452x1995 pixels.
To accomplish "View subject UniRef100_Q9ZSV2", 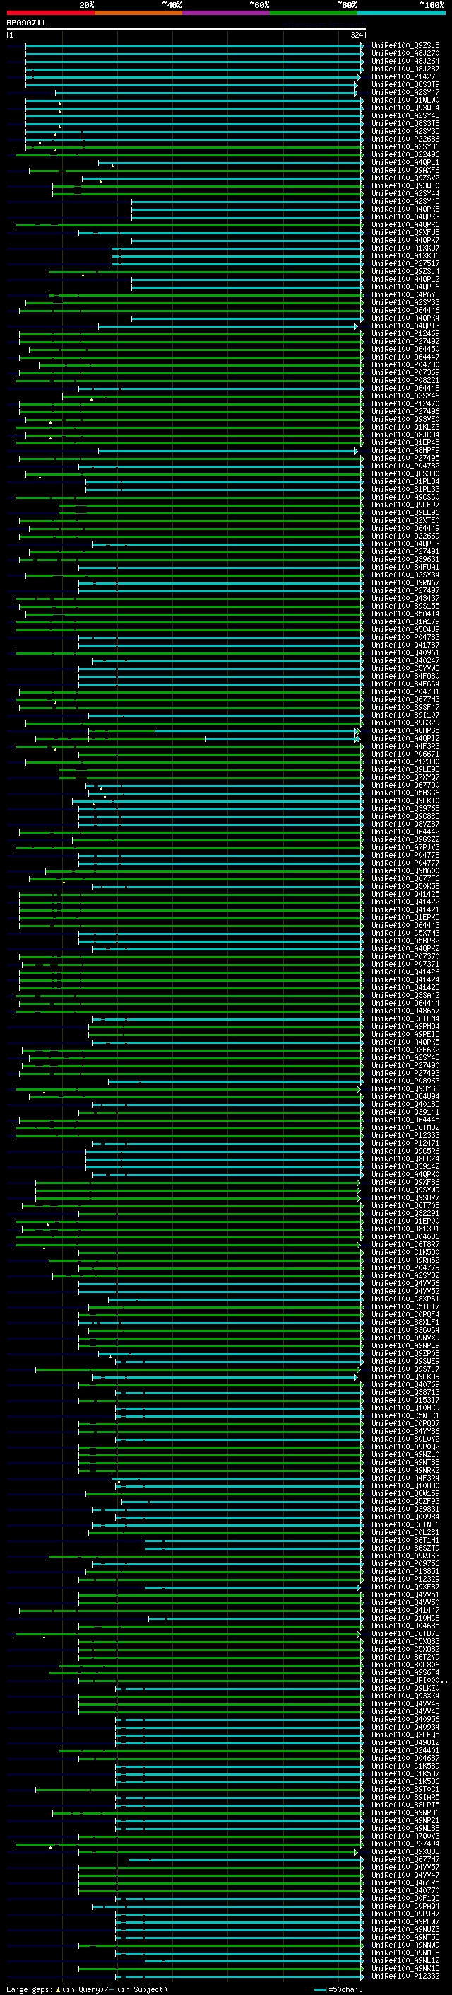I will coord(405,178).
